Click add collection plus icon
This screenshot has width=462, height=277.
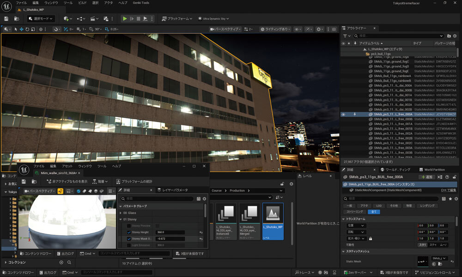click(61, 262)
